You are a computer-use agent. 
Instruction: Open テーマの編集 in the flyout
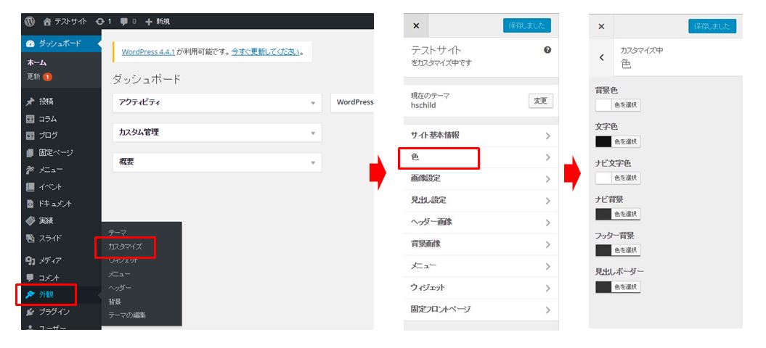[x=127, y=315]
